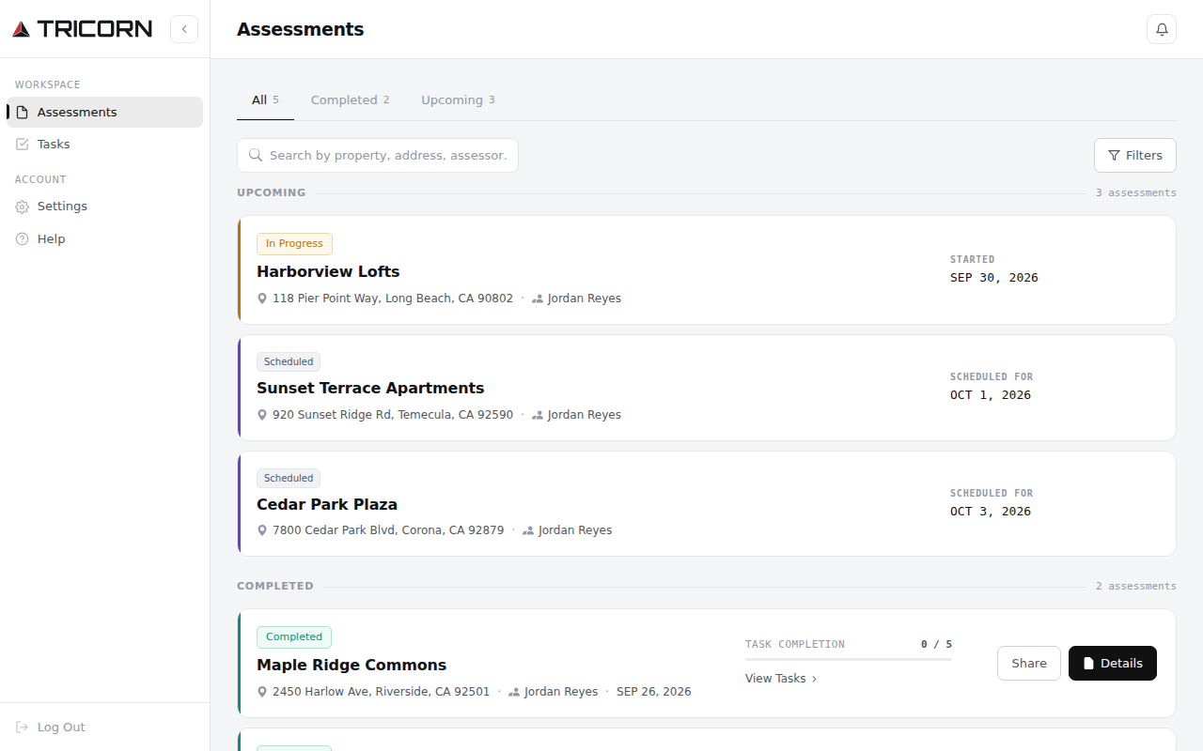The image size is (1203, 751).
Task: Click the search magnifier icon
Action: 256,155
